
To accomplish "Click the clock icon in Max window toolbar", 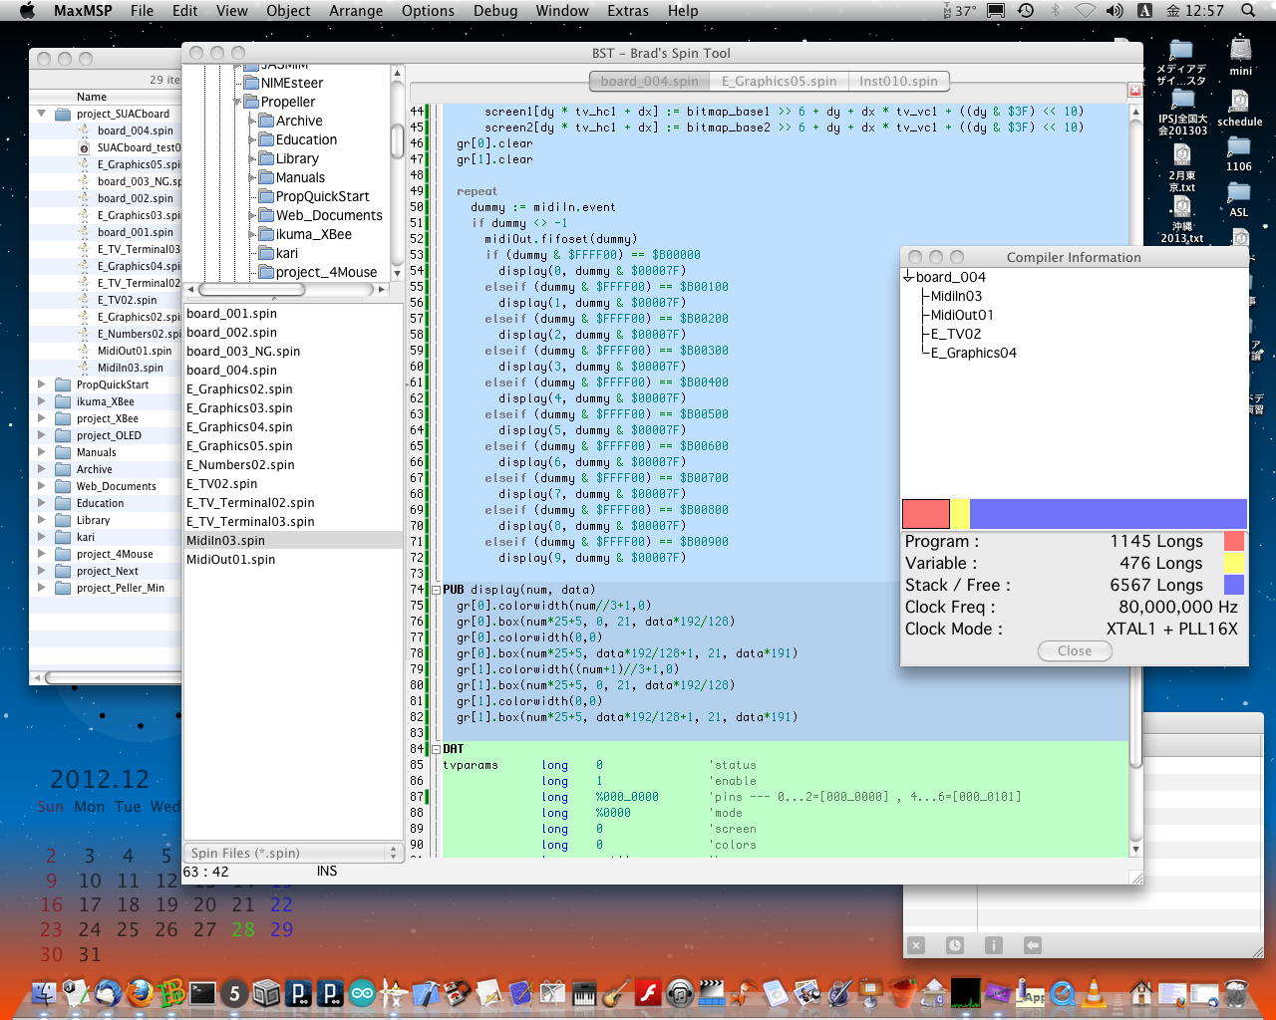I will coord(955,945).
